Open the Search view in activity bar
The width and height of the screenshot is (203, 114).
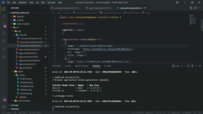click(x=4, y=17)
